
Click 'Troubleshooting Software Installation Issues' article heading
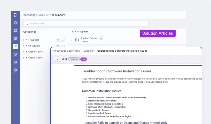click(x=117, y=71)
